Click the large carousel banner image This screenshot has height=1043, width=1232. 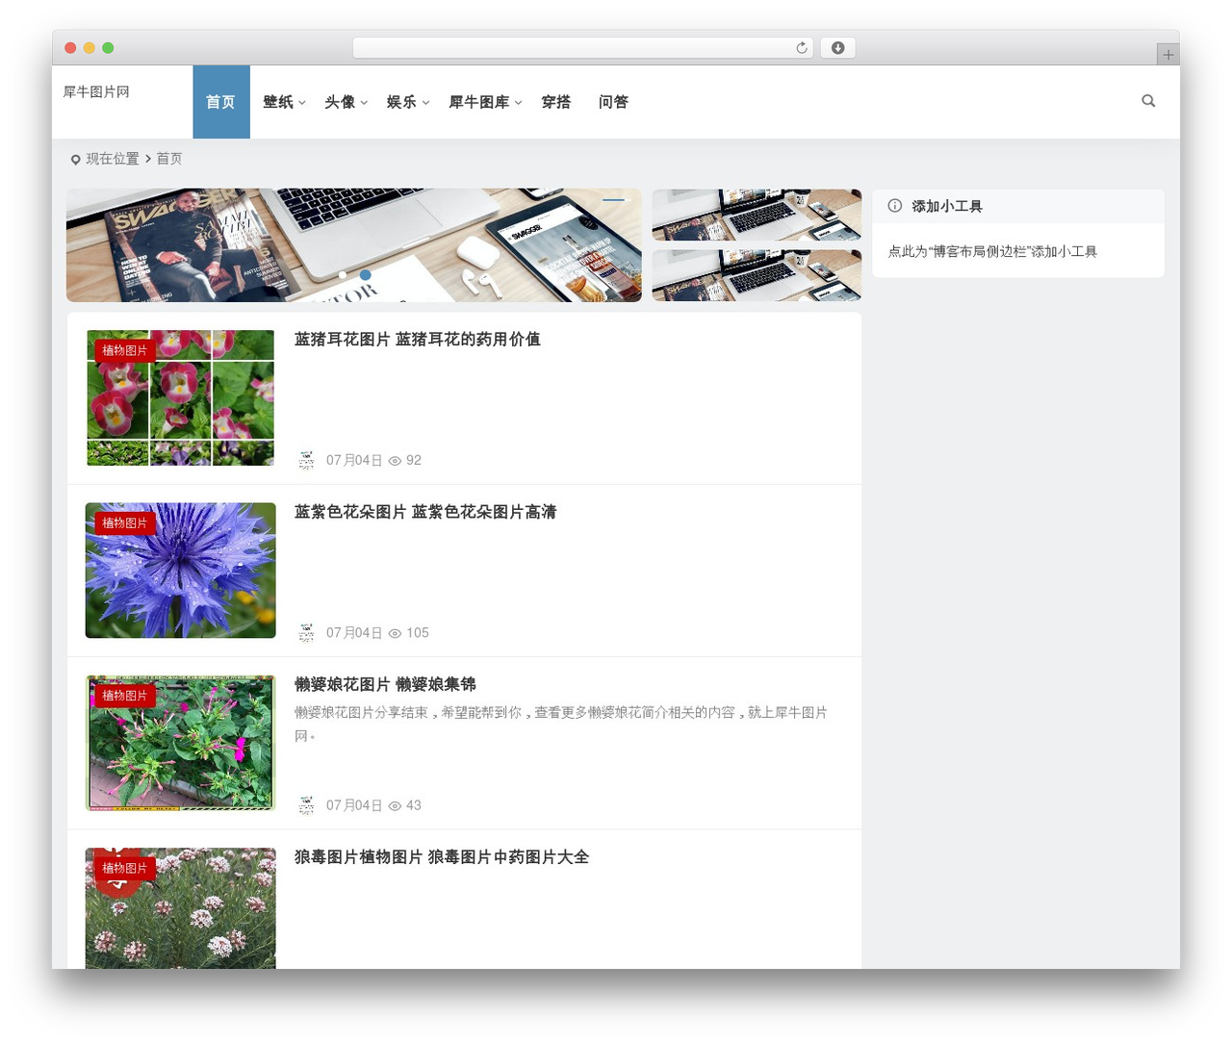(x=354, y=245)
